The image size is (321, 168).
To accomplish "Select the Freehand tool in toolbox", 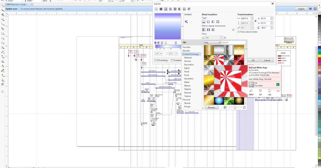I will click(x=2, y=24).
